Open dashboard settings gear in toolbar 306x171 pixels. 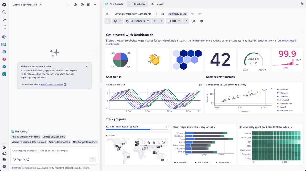pos(202,21)
